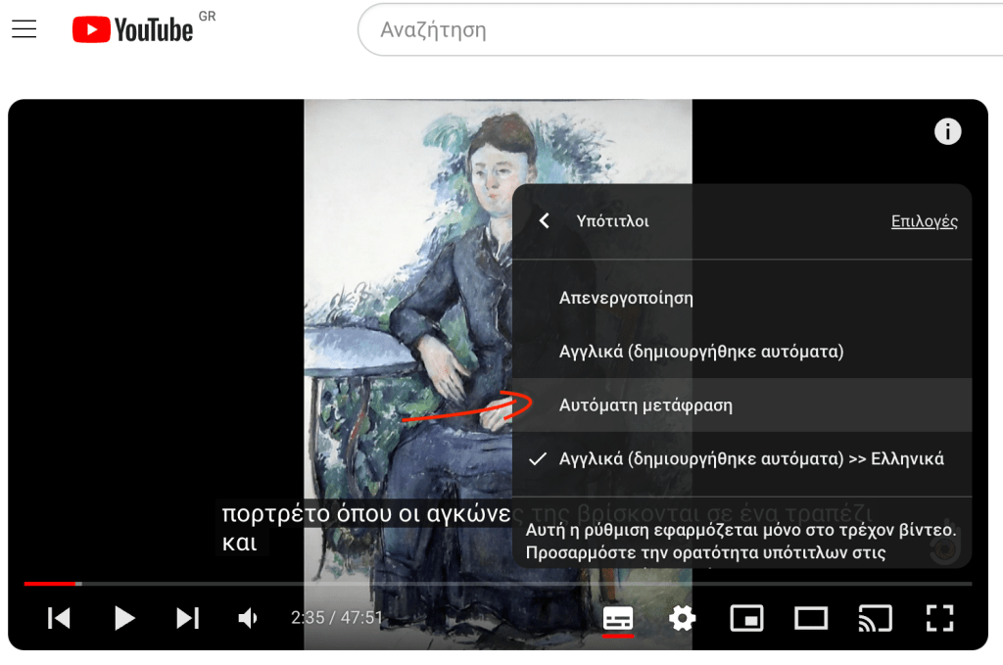The width and height of the screenshot is (1003, 665).
Task: Skip to next video
Action: 187,618
